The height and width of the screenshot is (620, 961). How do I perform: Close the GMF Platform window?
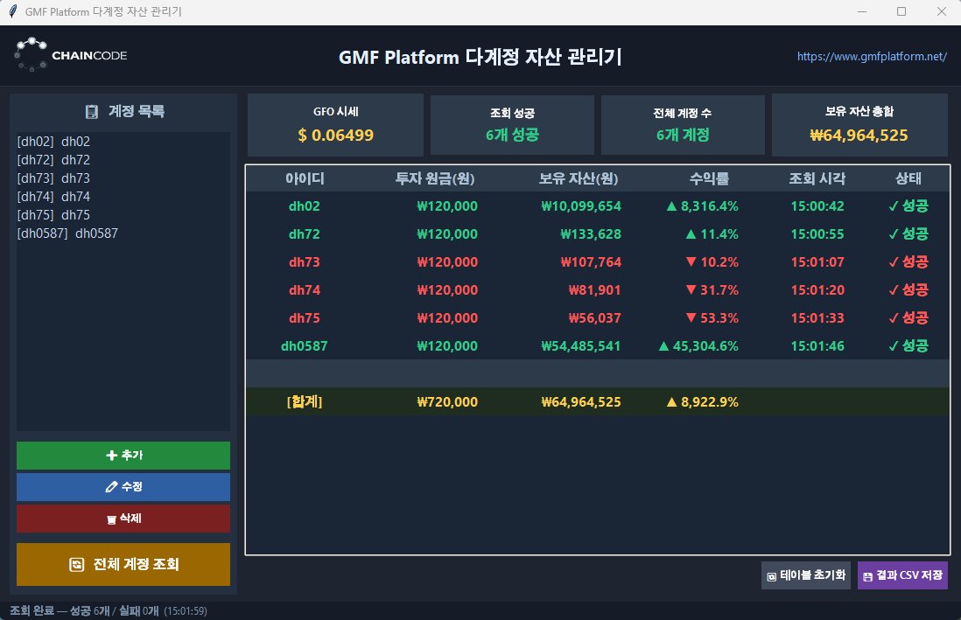point(942,11)
